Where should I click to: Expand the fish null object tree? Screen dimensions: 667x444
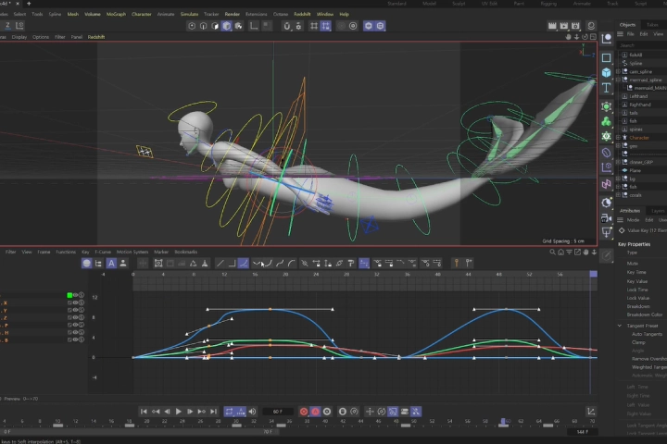click(619, 187)
